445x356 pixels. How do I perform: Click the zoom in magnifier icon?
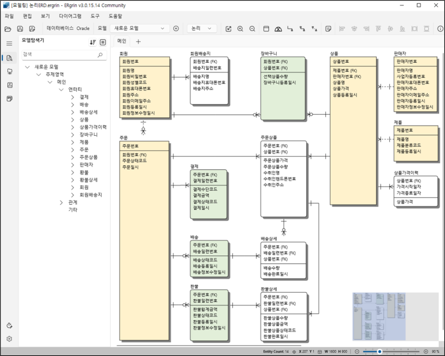(240, 29)
